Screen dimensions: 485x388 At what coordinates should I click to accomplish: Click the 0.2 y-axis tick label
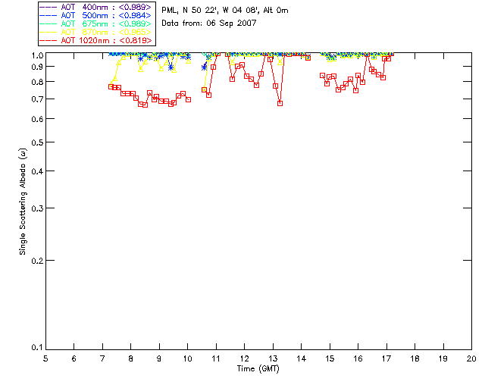pos(37,261)
